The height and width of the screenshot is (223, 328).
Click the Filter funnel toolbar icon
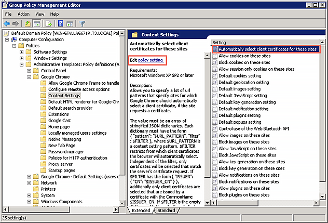tap(82, 23)
